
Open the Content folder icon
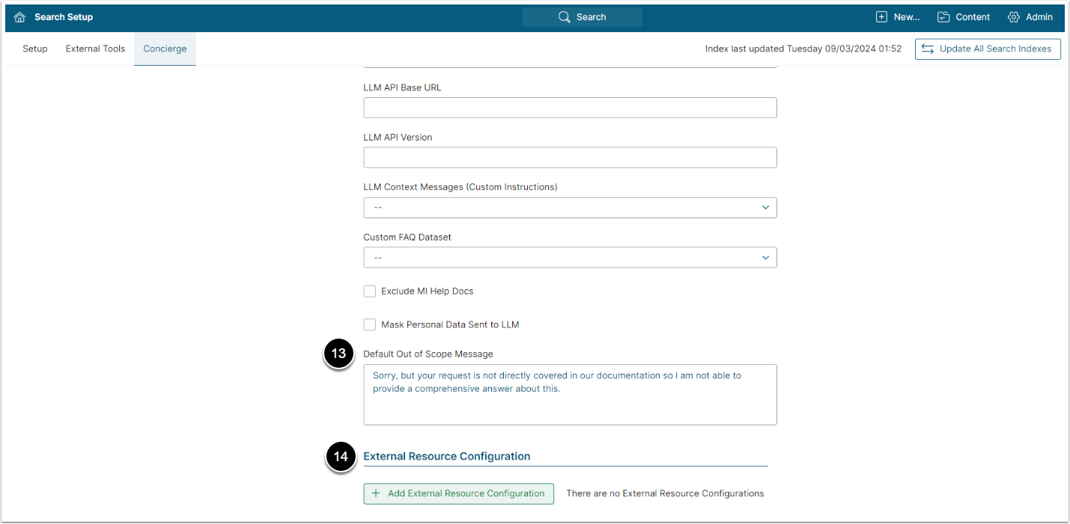(943, 17)
